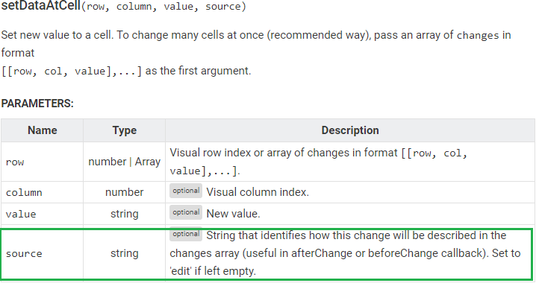Click the source parameter name cell
Viewport: 539px width, 289px height.
pos(43,253)
